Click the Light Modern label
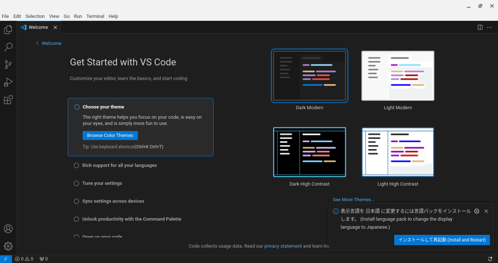Image resolution: width=498 pixels, height=263 pixels. coord(398,108)
